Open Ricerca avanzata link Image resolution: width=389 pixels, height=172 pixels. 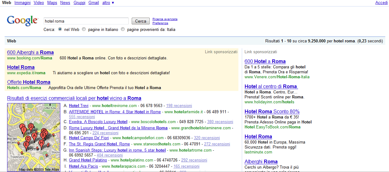coord(165,19)
